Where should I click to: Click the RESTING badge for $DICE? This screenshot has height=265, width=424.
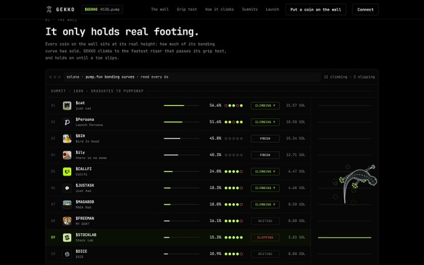[265, 254]
